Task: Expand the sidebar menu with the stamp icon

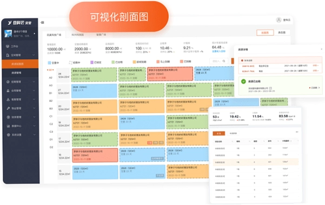Action: (x=34, y=91)
